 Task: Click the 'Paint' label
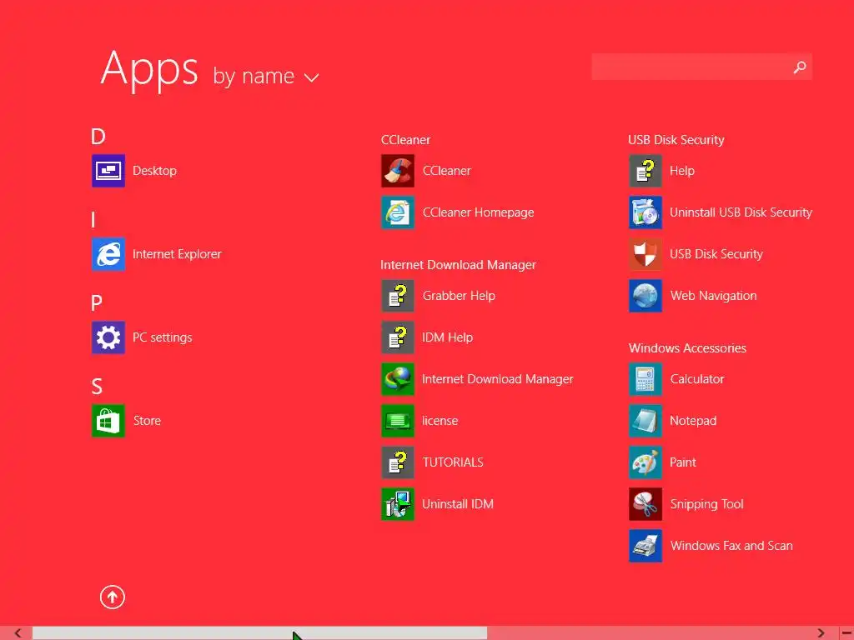click(683, 462)
